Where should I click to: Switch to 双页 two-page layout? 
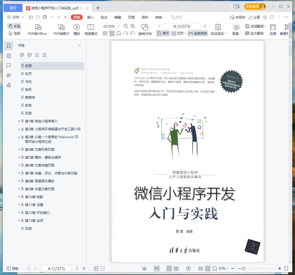[179, 34]
